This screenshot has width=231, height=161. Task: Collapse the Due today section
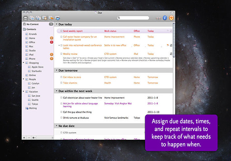(x=56, y=24)
